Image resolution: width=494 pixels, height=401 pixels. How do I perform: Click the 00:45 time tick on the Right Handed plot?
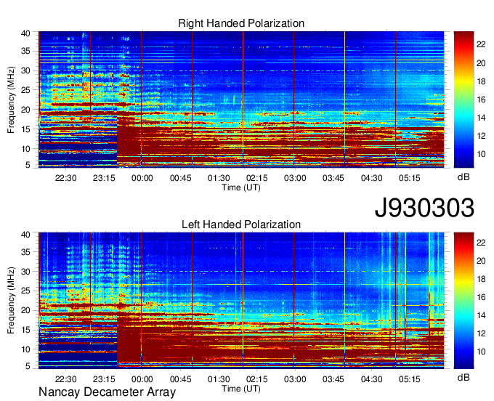click(180, 178)
